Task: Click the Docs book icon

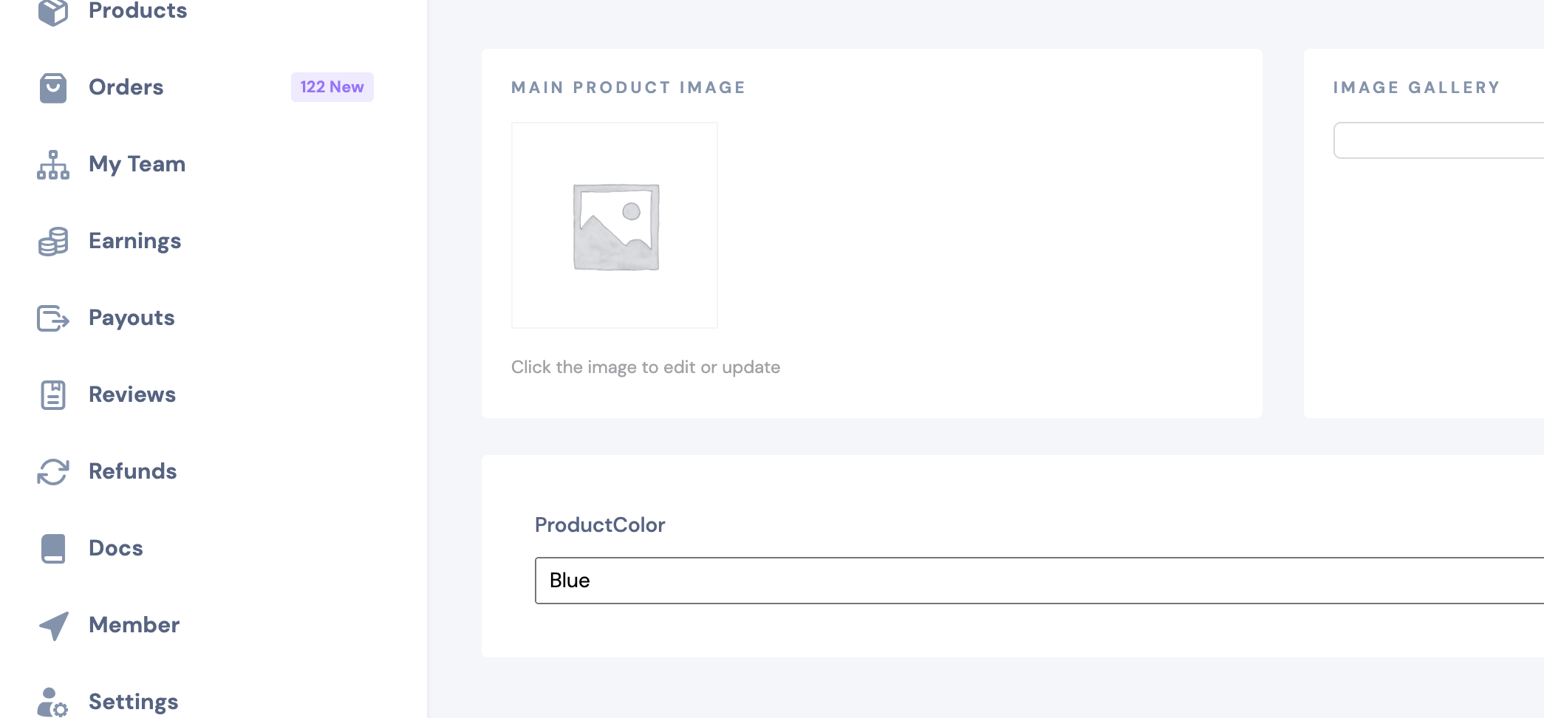Action: tap(52, 548)
